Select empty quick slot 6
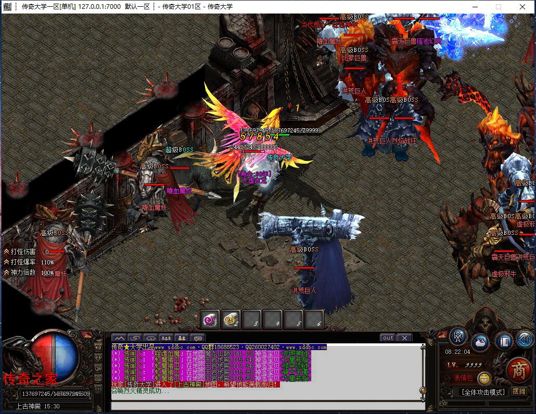The height and width of the screenshot is (414, 536). coord(314,320)
